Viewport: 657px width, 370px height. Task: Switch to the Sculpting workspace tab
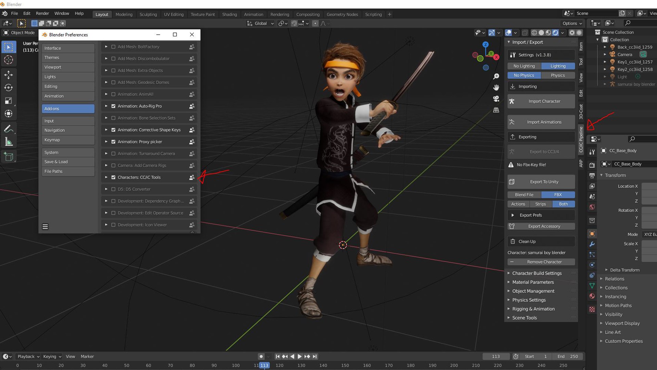point(148,14)
